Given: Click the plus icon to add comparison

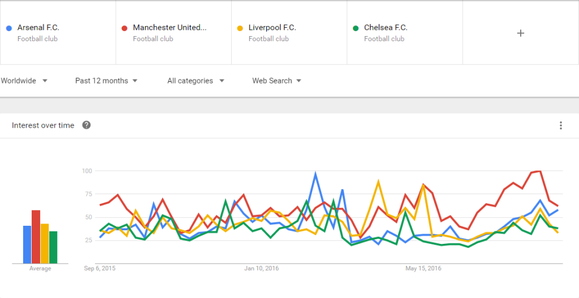Looking at the screenshot, I should click(521, 33).
